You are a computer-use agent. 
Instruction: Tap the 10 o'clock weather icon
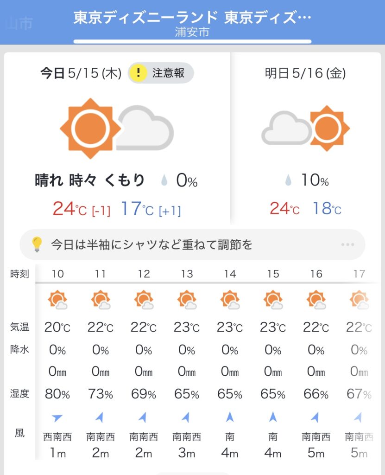pos(58,300)
